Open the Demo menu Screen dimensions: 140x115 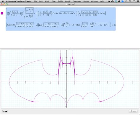click(x=86, y=1)
